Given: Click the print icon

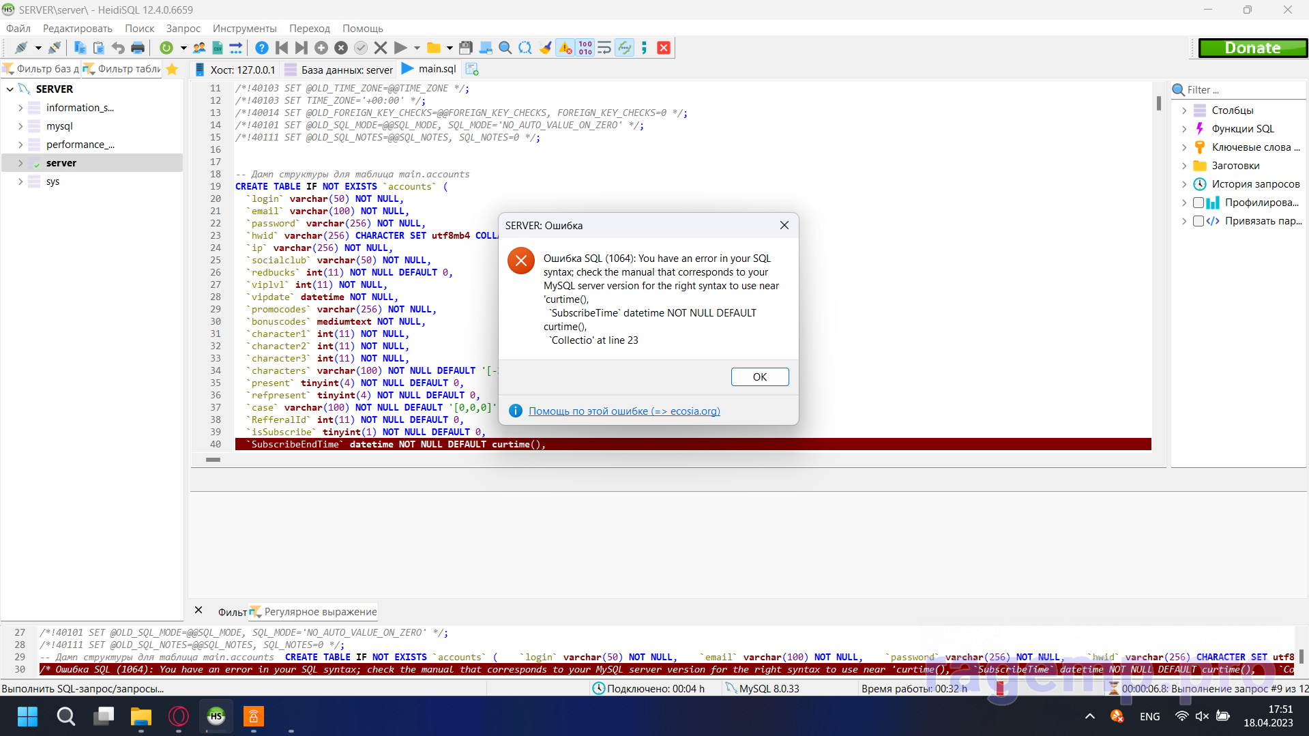Looking at the screenshot, I should (138, 48).
